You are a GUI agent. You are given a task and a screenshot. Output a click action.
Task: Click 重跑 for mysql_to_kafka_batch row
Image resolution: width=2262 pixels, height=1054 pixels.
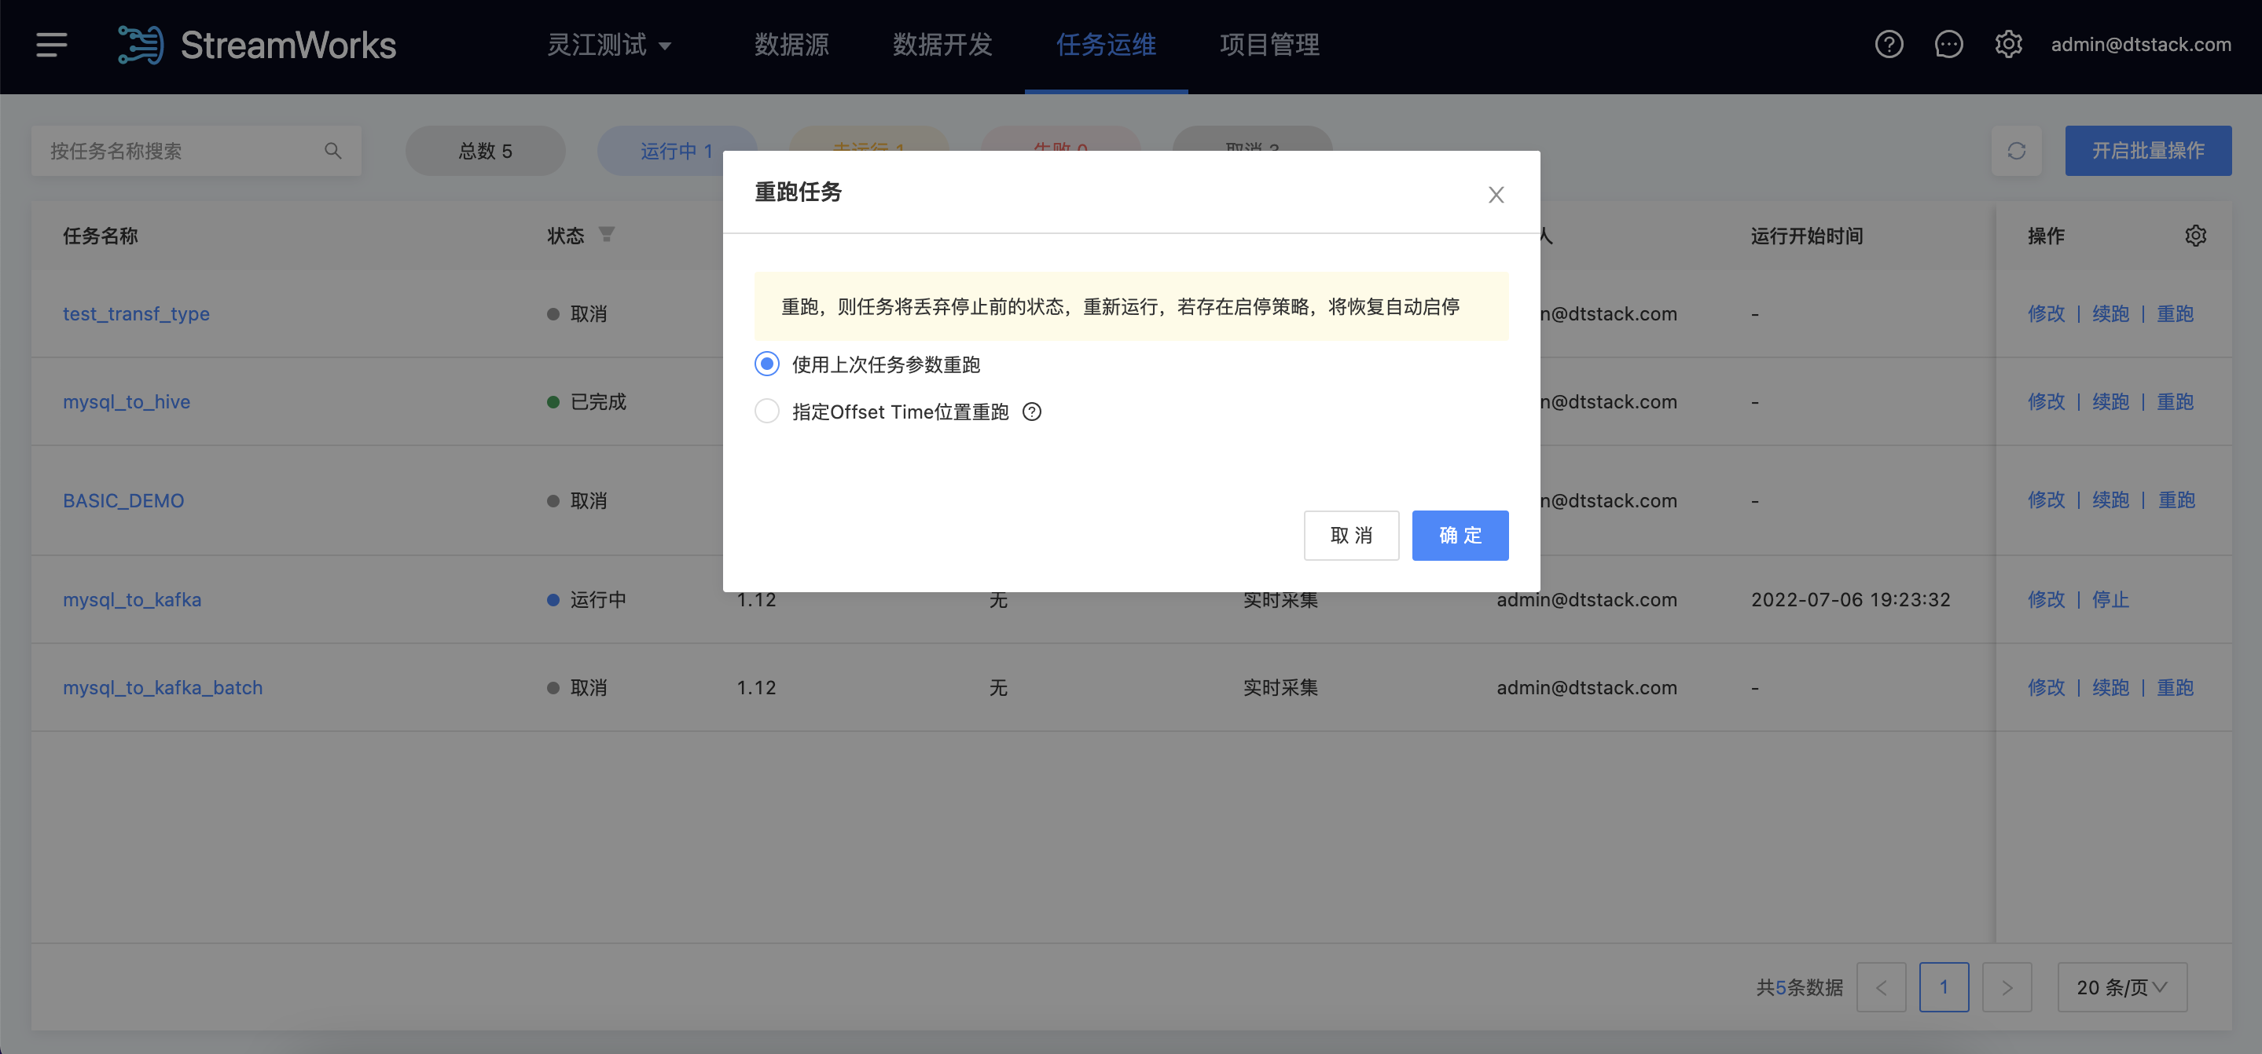[x=2175, y=688]
